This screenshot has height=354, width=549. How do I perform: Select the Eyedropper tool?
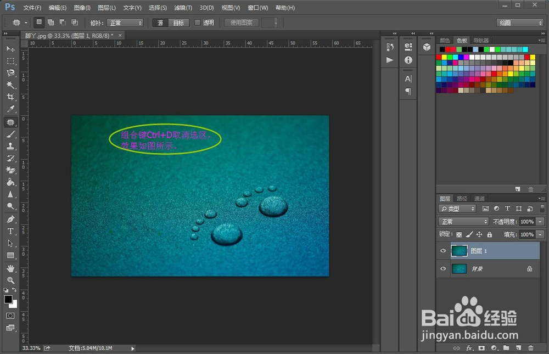[x=10, y=109]
